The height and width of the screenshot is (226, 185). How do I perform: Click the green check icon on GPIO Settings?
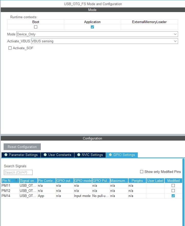(110, 155)
